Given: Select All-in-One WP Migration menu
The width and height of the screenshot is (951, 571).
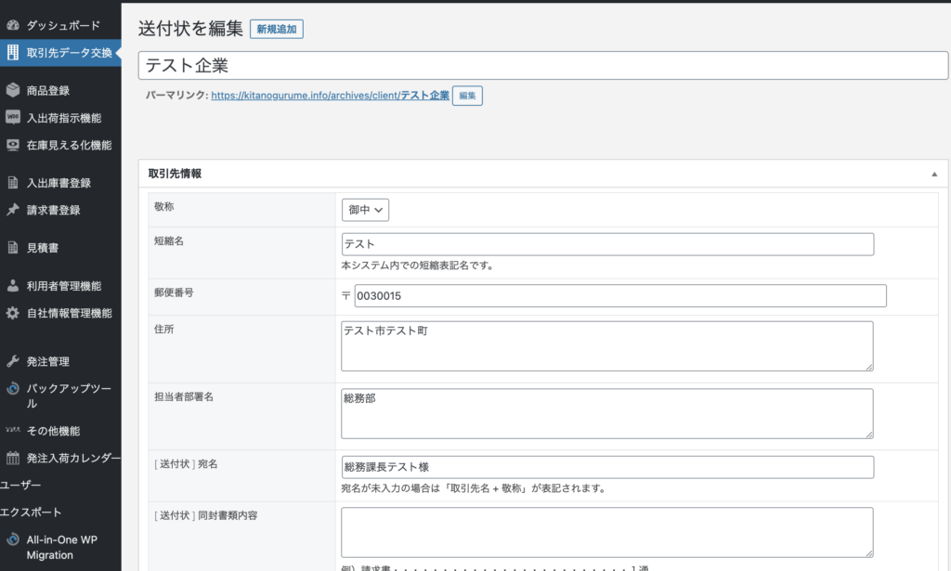Looking at the screenshot, I should (62, 547).
